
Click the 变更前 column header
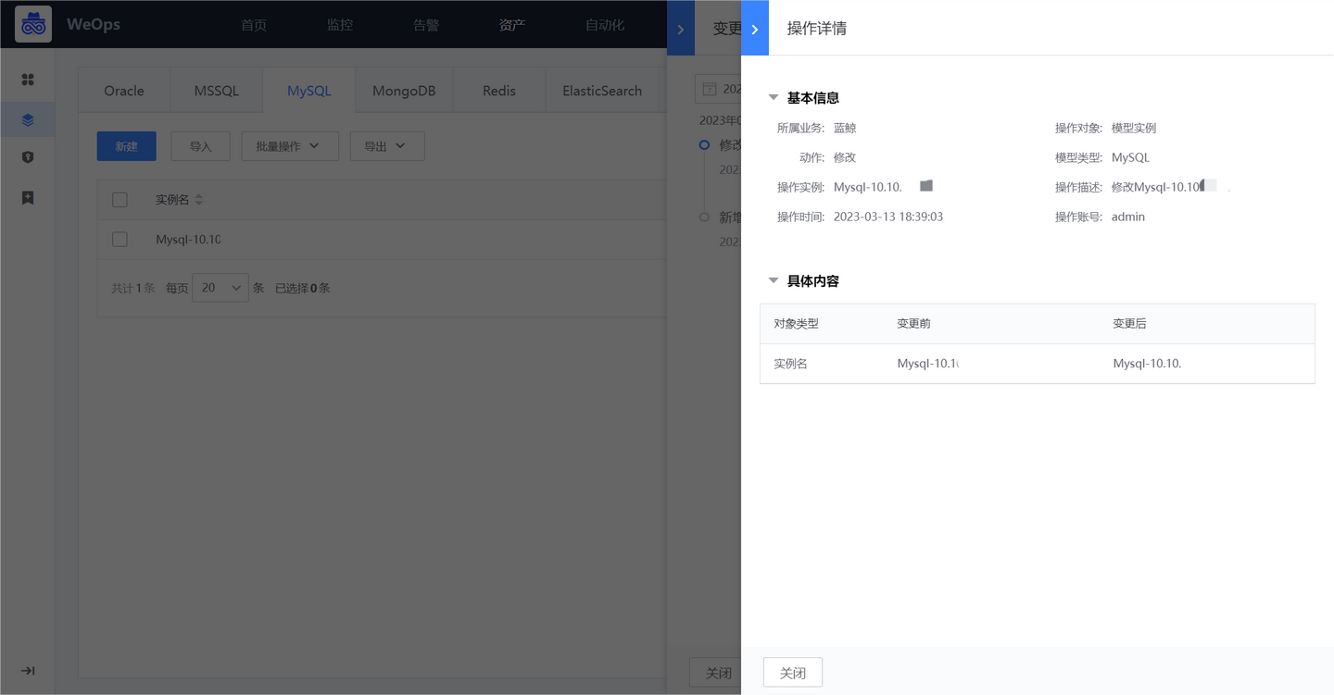click(x=913, y=324)
